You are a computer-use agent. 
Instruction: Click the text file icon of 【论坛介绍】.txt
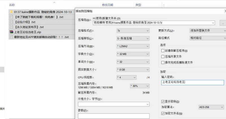[11, 22]
